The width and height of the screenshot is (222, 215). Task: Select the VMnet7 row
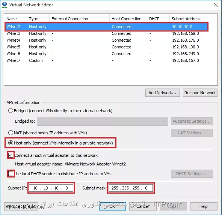(106, 60)
